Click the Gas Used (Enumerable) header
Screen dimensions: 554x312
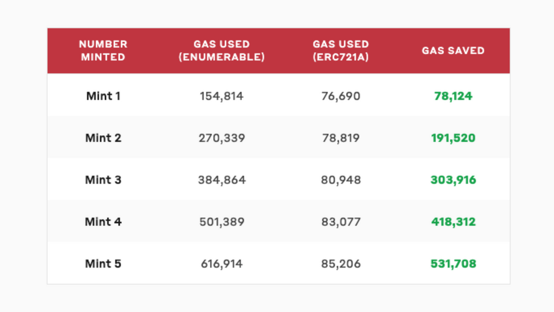click(x=222, y=50)
